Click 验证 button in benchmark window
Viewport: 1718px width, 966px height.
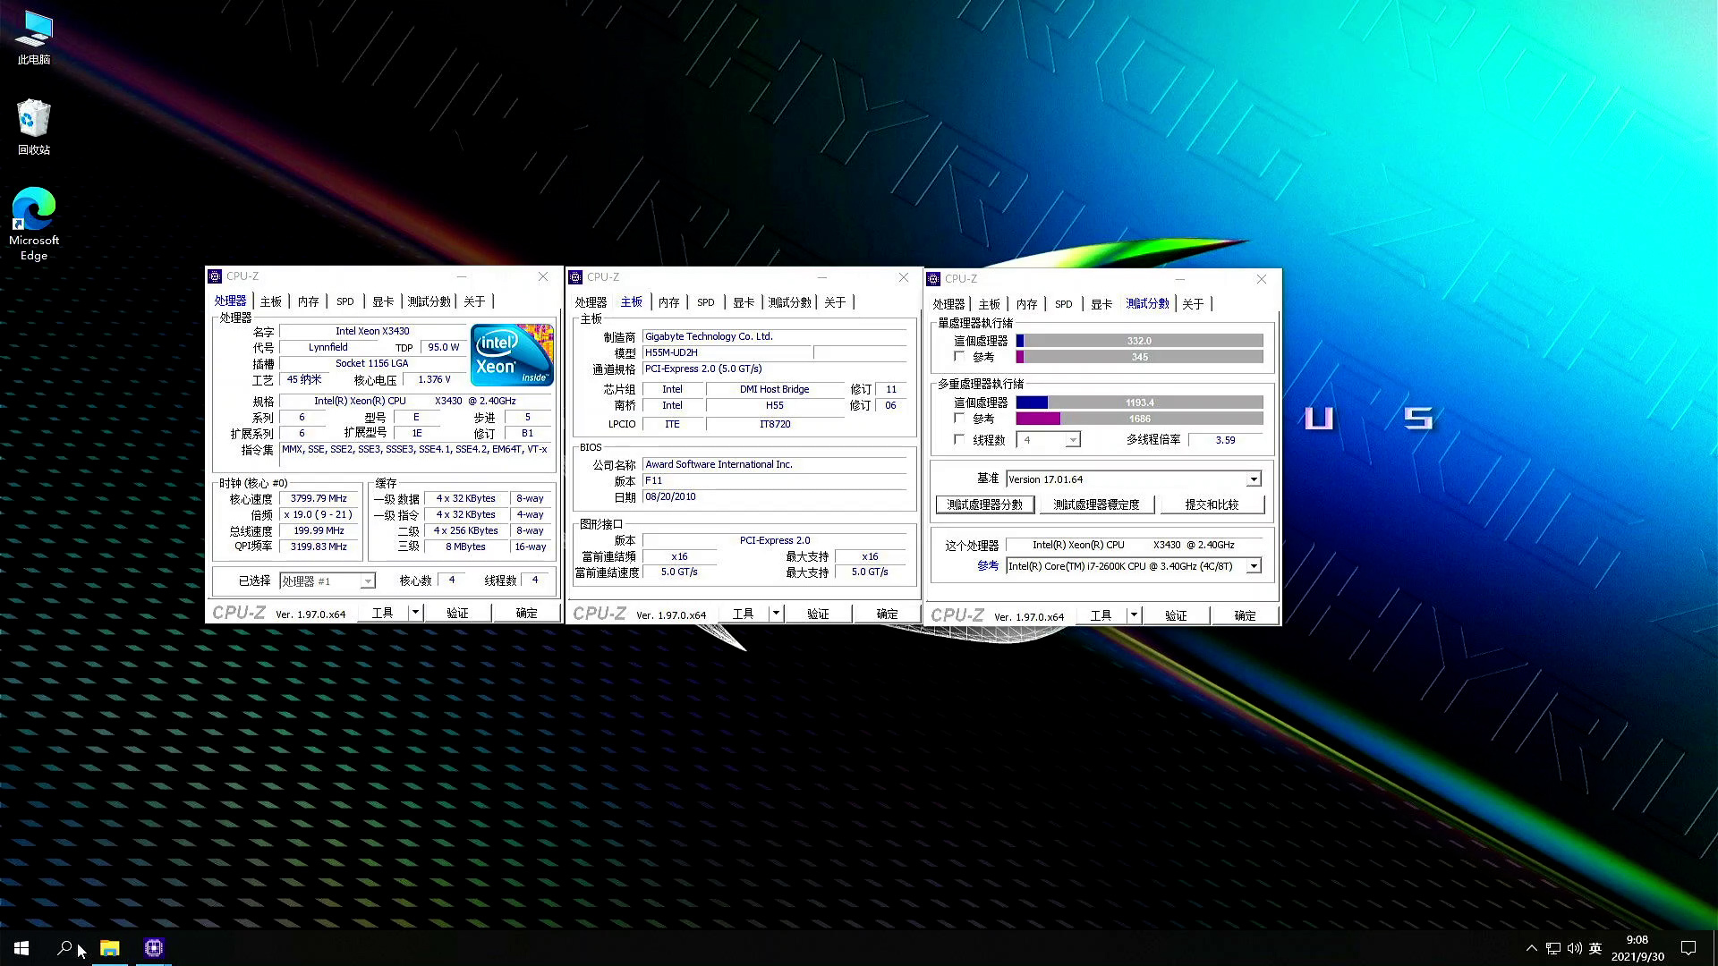(x=1176, y=615)
